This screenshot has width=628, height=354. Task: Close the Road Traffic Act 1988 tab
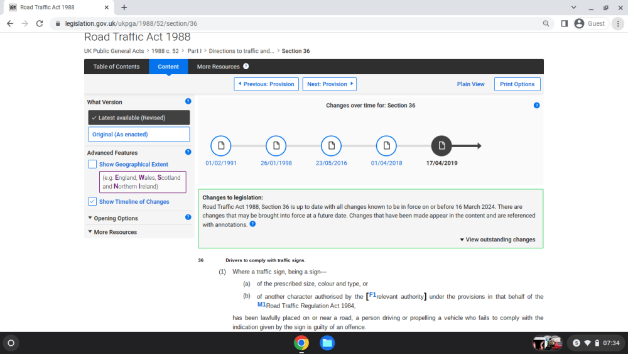point(107,7)
